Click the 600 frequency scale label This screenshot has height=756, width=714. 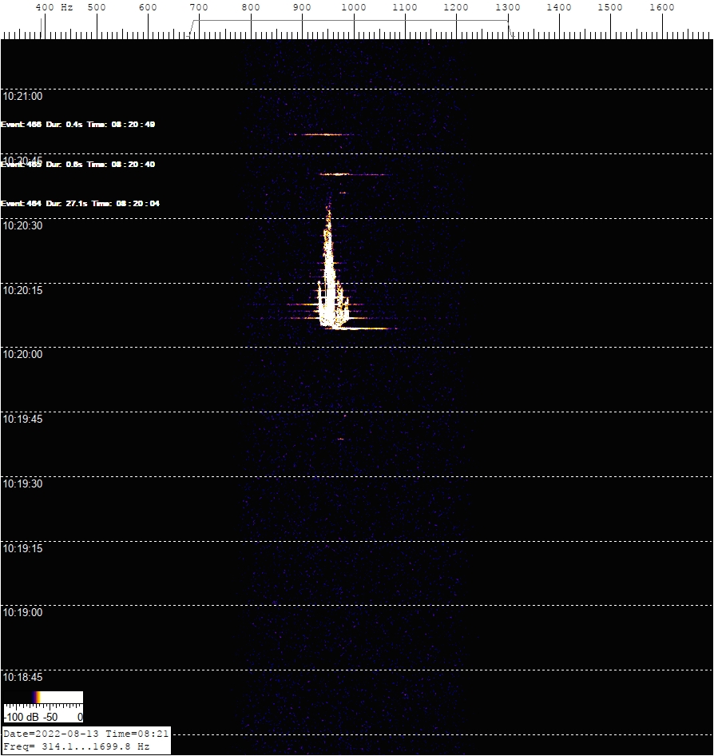click(x=148, y=7)
